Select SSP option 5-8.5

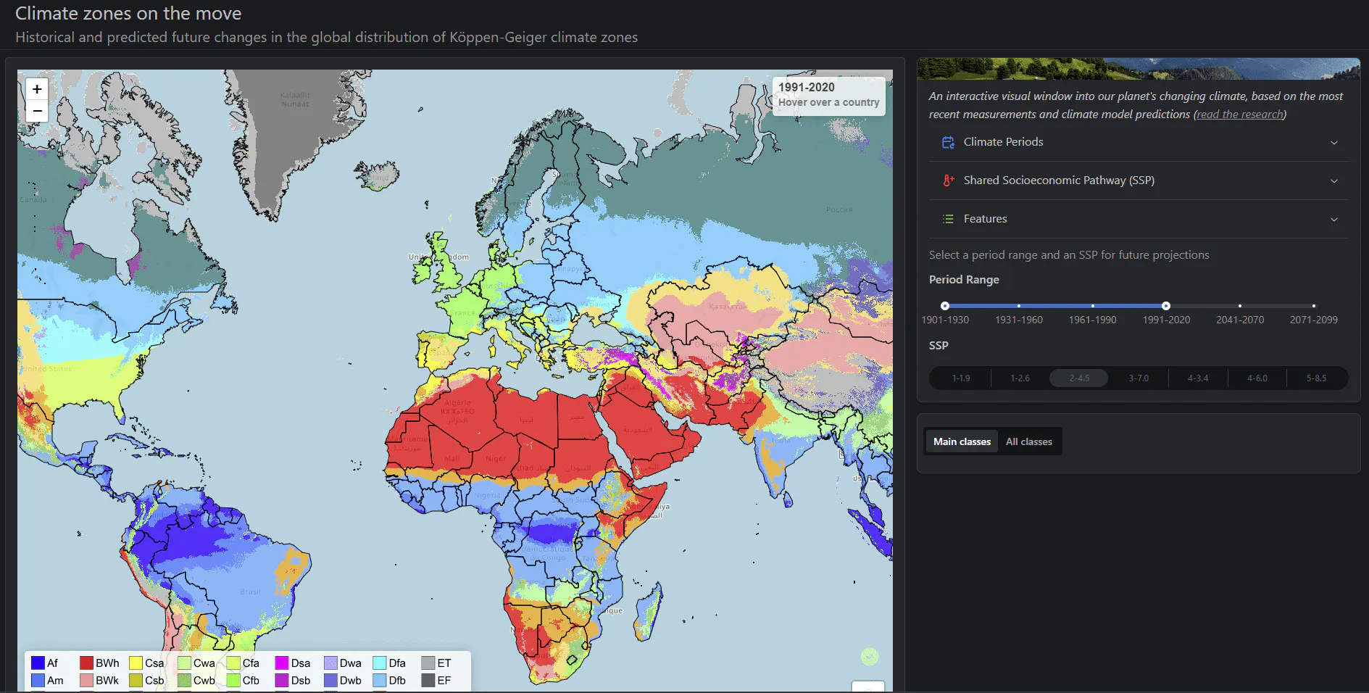[1316, 378]
